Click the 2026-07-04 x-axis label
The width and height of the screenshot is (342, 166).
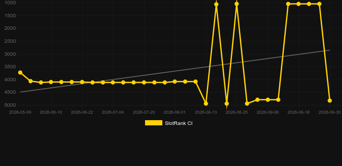(x=113, y=112)
